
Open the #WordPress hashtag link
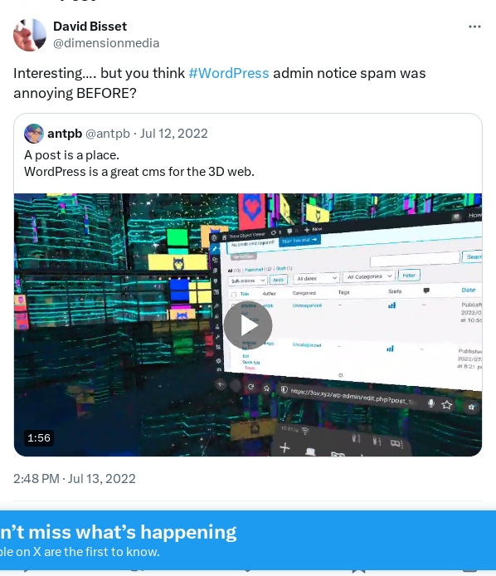coord(228,73)
